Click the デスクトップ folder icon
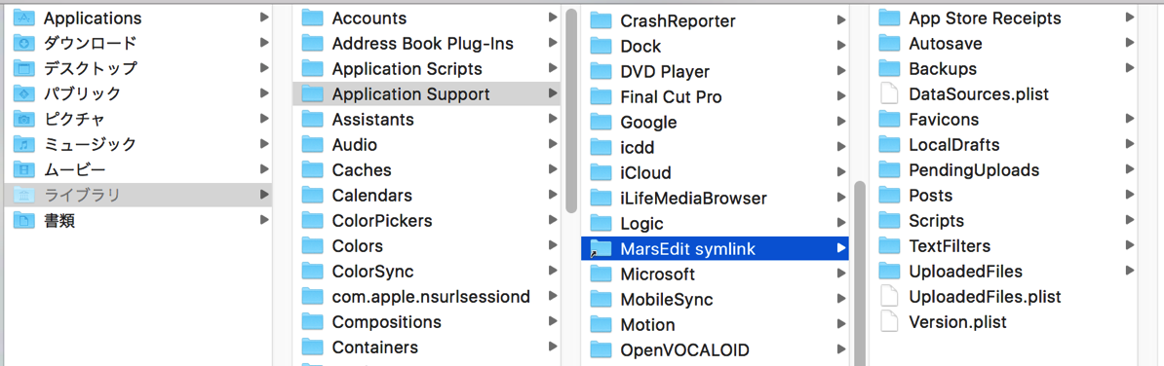Image resolution: width=1164 pixels, height=366 pixels. coord(24,68)
